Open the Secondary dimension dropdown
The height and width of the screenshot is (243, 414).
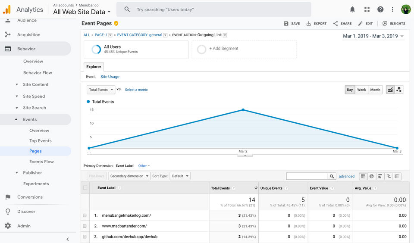tap(129, 176)
